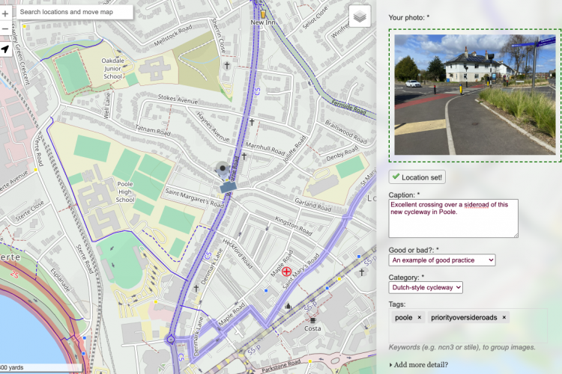Click inside the Caption text area
This screenshot has width=562, height=374.
point(453,218)
